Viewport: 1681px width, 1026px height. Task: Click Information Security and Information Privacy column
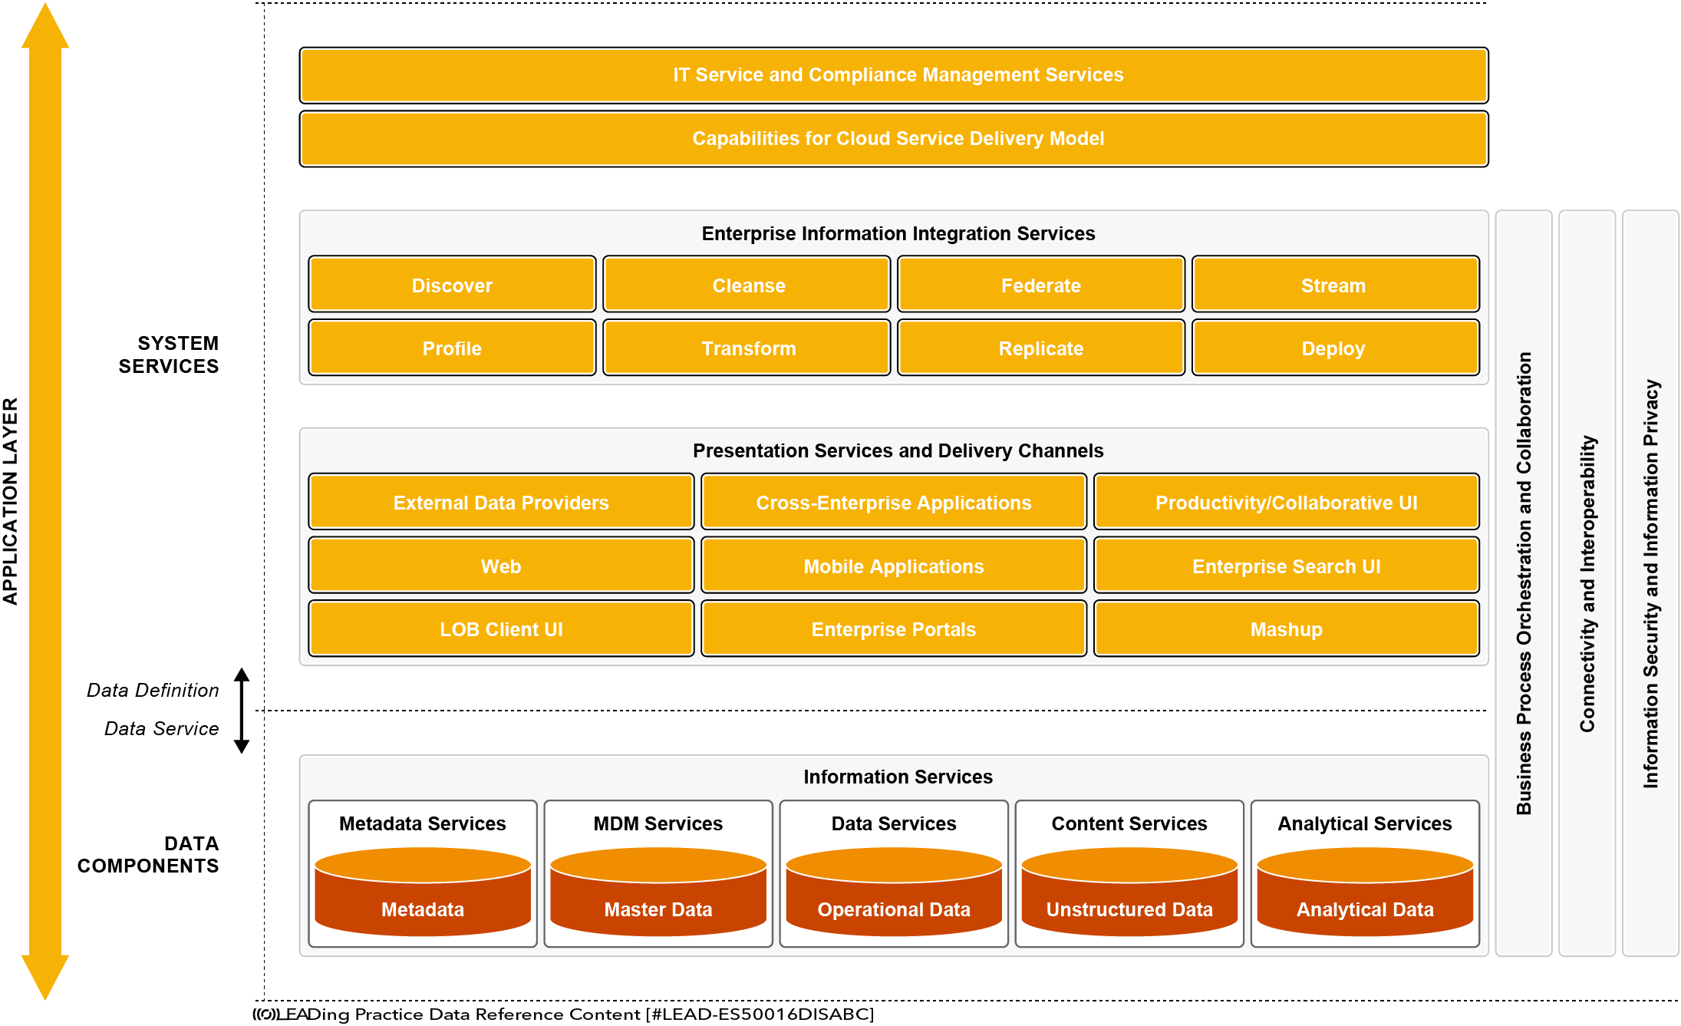coord(1651,583)
